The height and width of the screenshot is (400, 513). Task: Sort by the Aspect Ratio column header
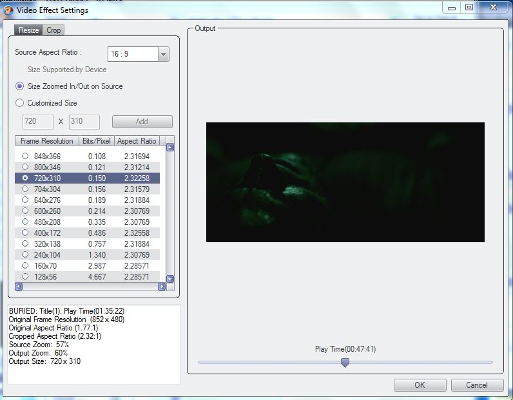137,141
